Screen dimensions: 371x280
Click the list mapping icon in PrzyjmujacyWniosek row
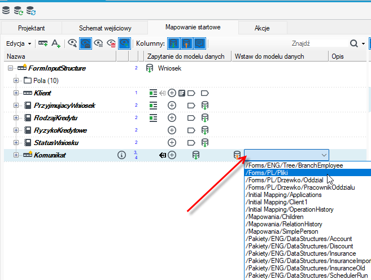[x=153, y=105]
